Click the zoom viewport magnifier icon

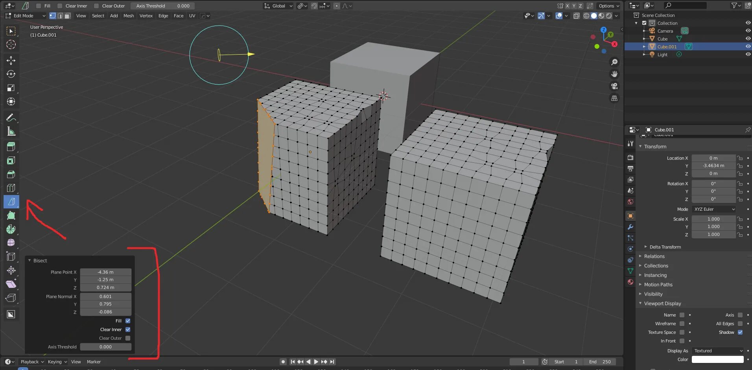tap(614, 62)
